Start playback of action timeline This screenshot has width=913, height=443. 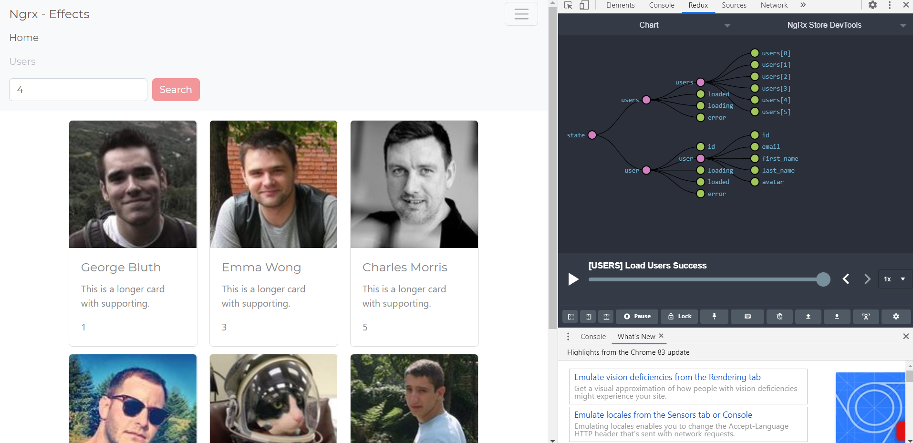click(x=573, y=279)
